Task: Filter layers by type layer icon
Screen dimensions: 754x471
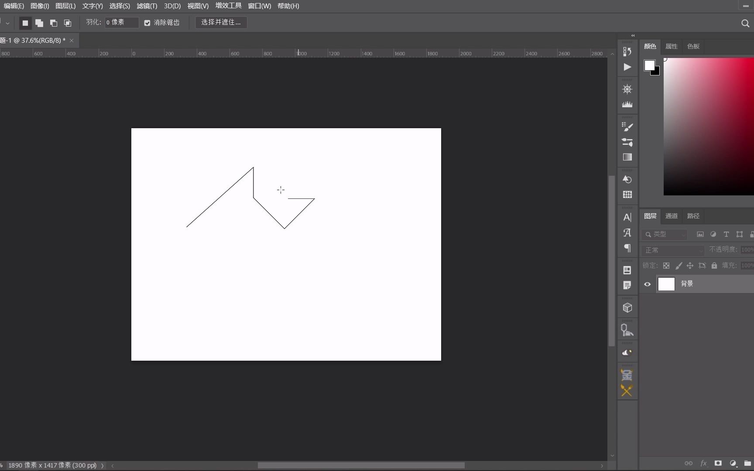Action: pos(726,234)
